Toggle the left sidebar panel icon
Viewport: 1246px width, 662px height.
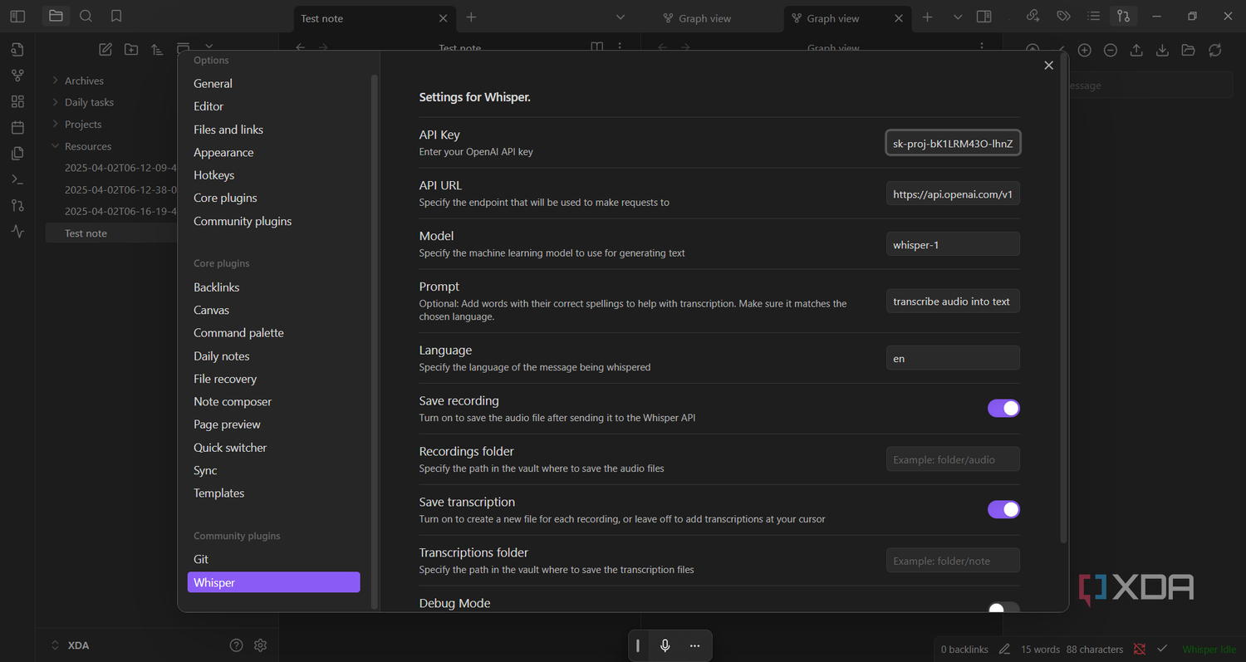coord(17,16)
